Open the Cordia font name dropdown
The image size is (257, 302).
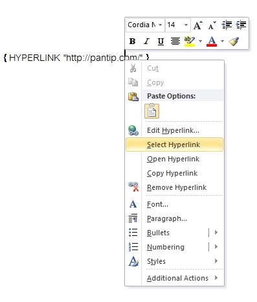pyautogui.click(x=160, y=25)
